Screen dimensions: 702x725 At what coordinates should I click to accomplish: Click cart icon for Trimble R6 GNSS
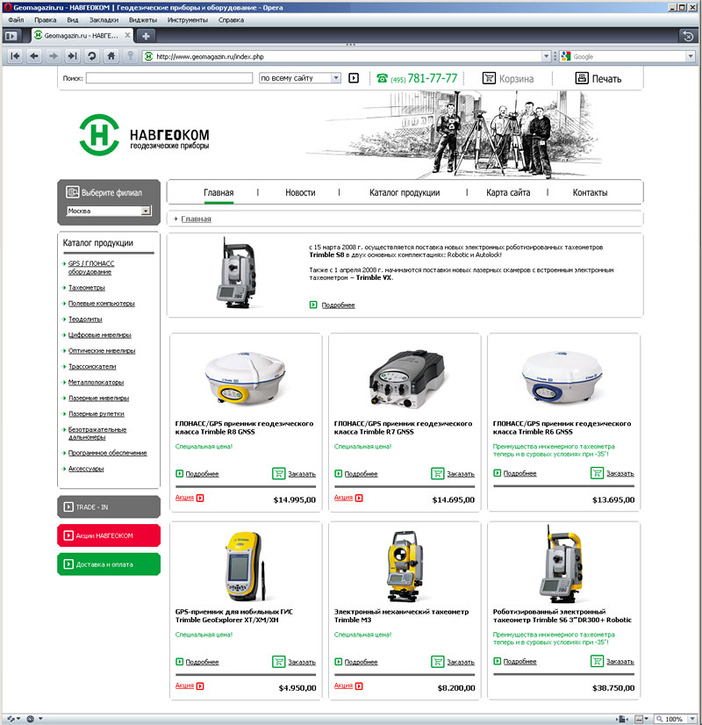[597, 473]
